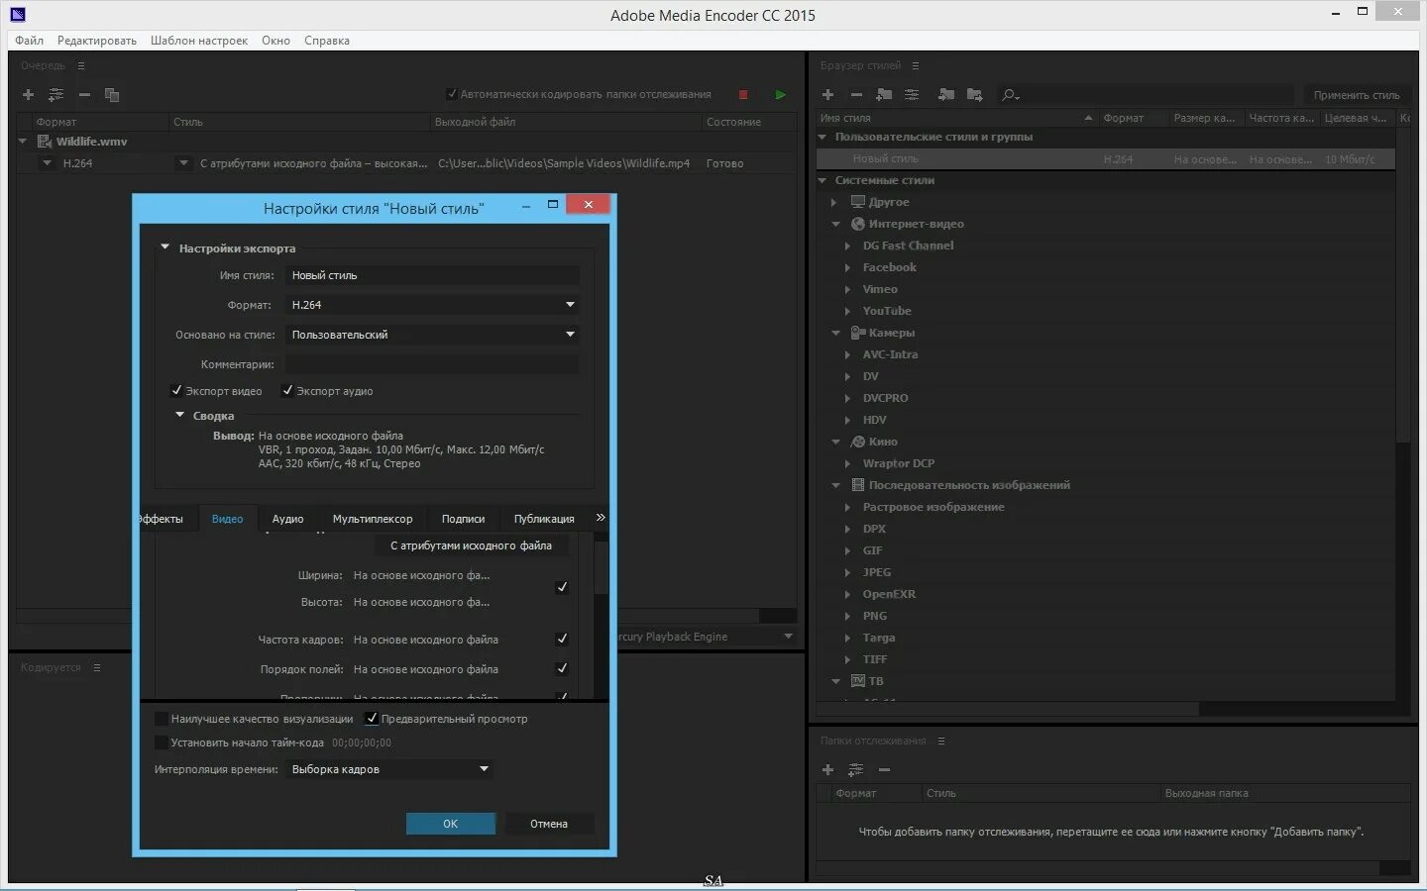
Task: Remove selected item with Queue minus icon
Action: 84,95
